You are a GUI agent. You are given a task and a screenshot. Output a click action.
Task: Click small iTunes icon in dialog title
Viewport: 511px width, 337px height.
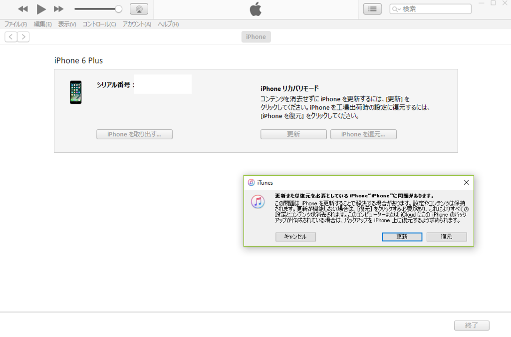tap(251, 183)
